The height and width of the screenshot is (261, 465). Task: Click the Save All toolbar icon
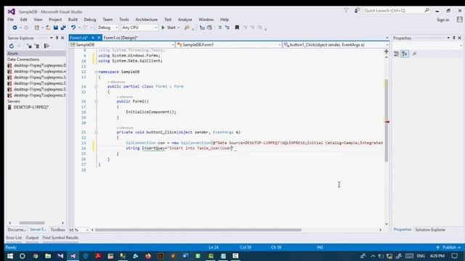[x=63, y=28]
